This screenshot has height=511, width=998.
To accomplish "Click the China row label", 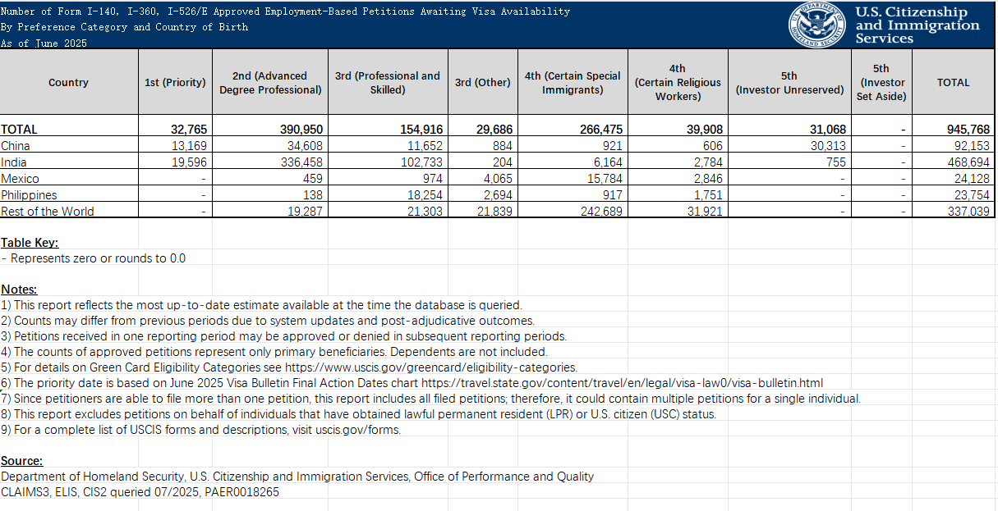I will 16,146.
